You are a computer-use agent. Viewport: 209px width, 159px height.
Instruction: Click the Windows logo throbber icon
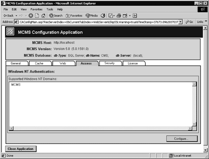[203, 9]
